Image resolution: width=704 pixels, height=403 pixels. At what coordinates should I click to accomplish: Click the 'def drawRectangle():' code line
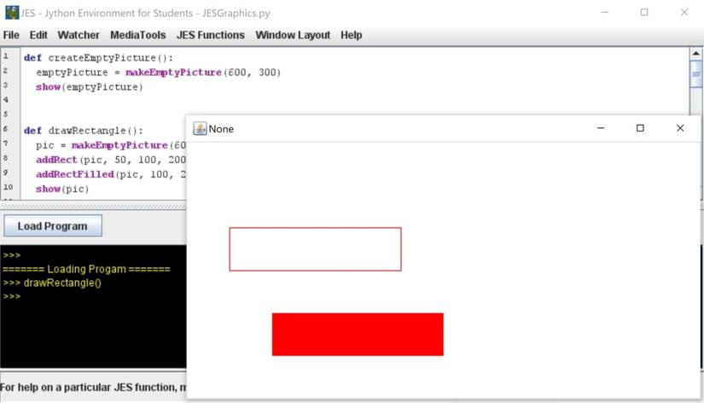pyautogui.click(x=84, y=131)
